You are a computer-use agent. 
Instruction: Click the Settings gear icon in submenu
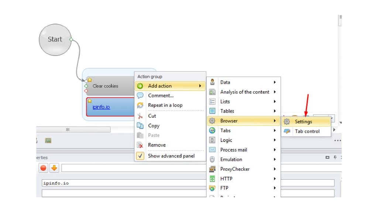(x=286, y=121)
